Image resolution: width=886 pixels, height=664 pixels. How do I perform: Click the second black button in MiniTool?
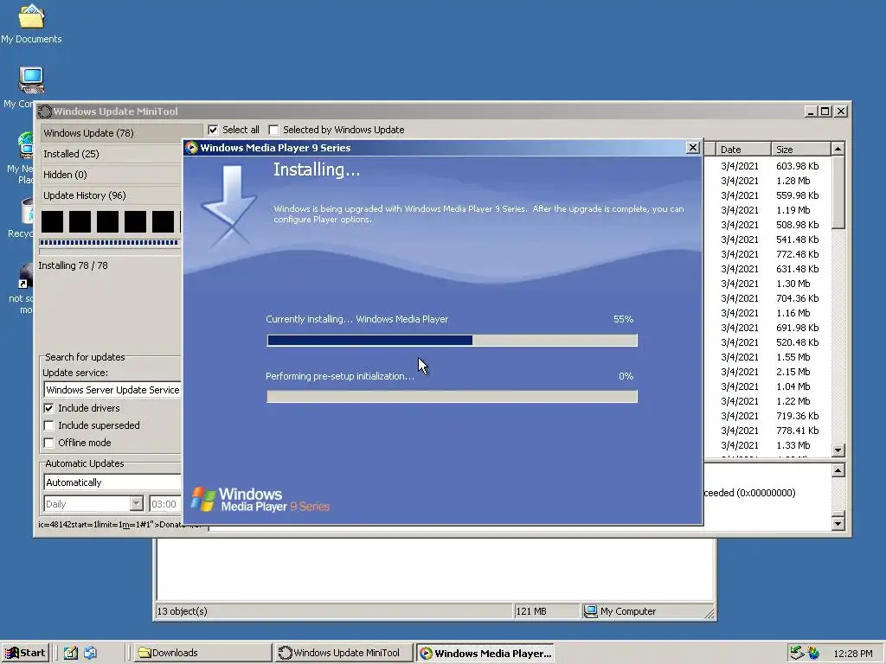(80, 221)
